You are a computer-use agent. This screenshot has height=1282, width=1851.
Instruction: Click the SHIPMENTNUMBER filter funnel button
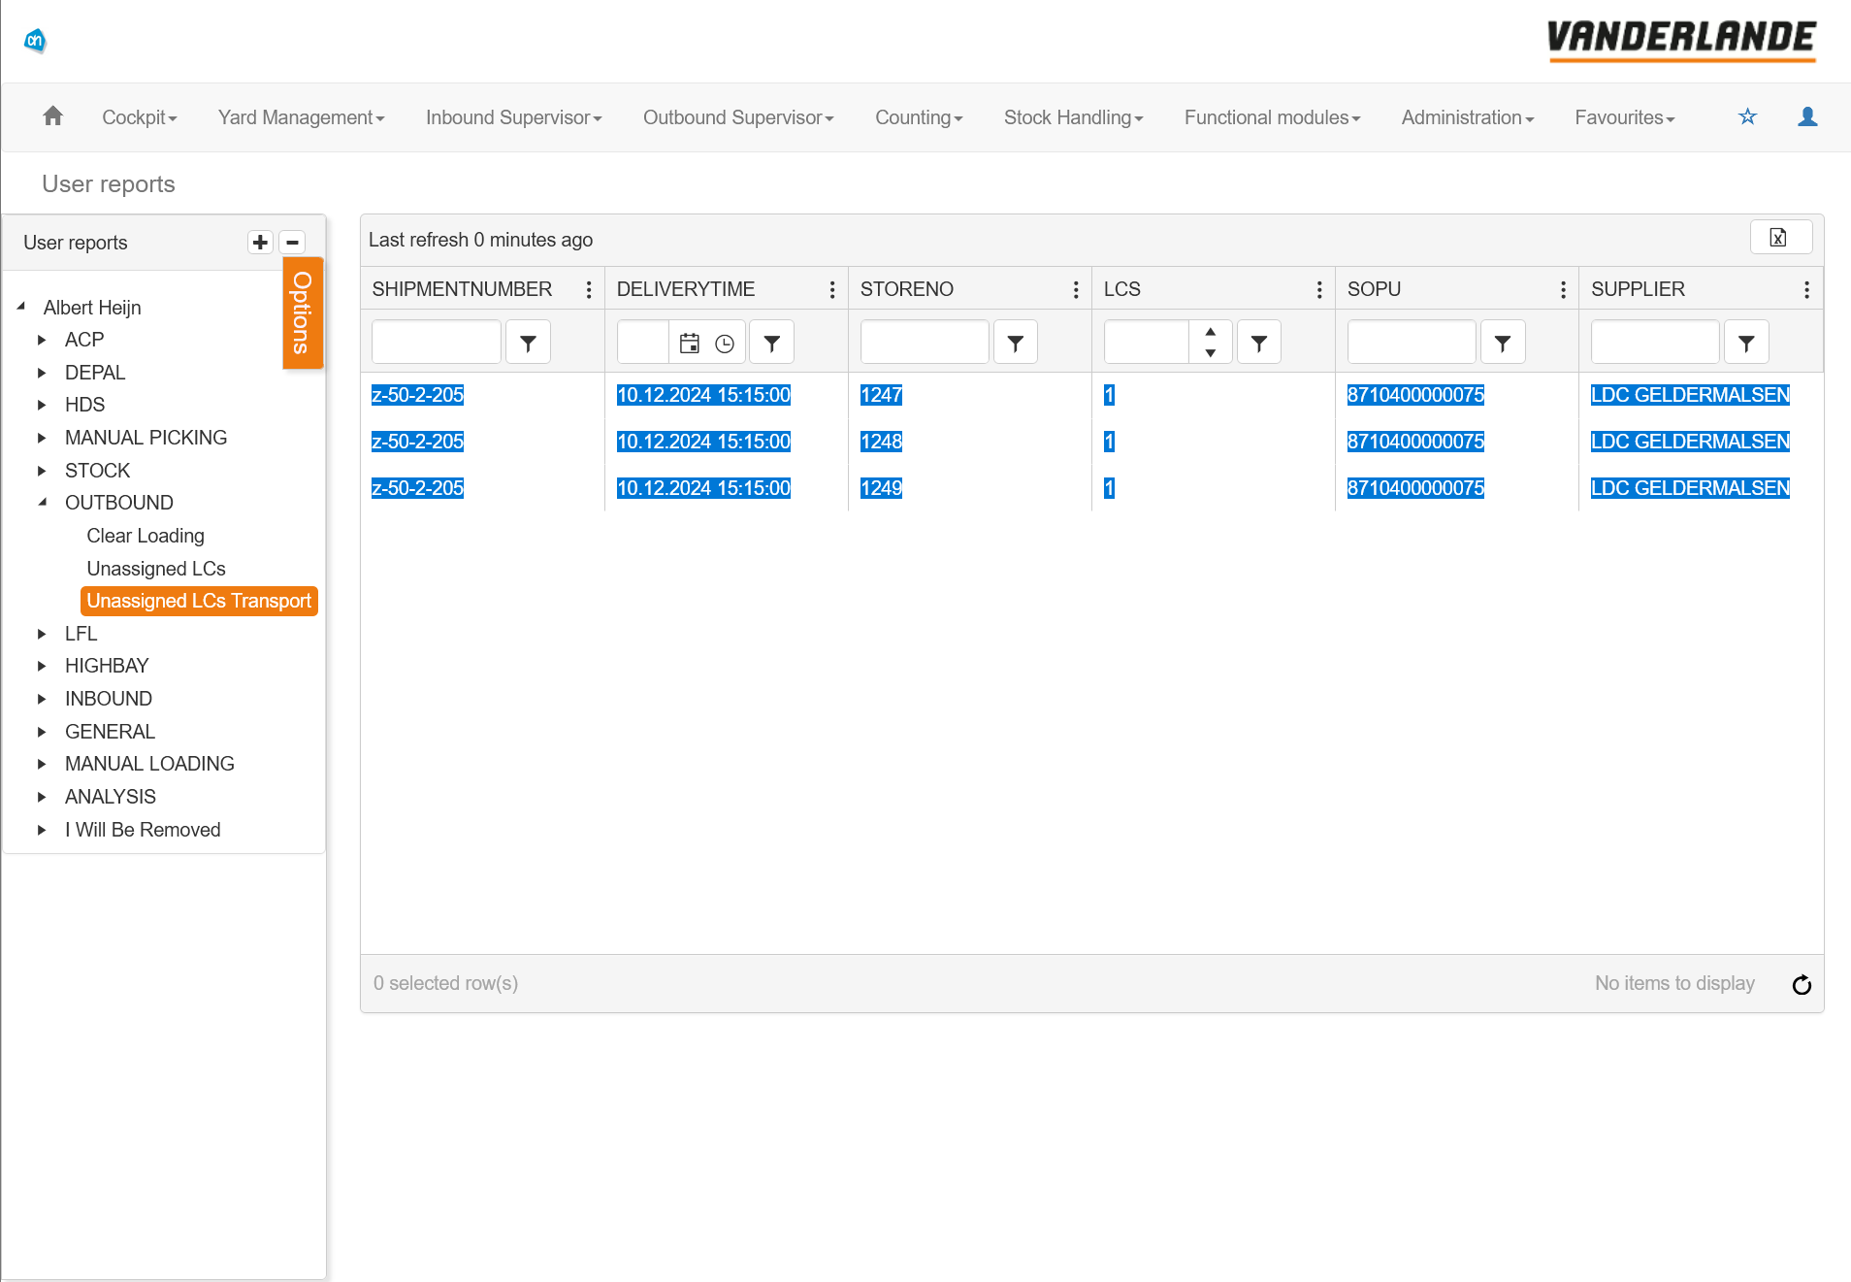click(x=528, y=343)
